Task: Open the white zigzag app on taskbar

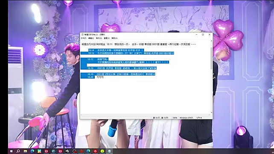Action: (67, 151)
